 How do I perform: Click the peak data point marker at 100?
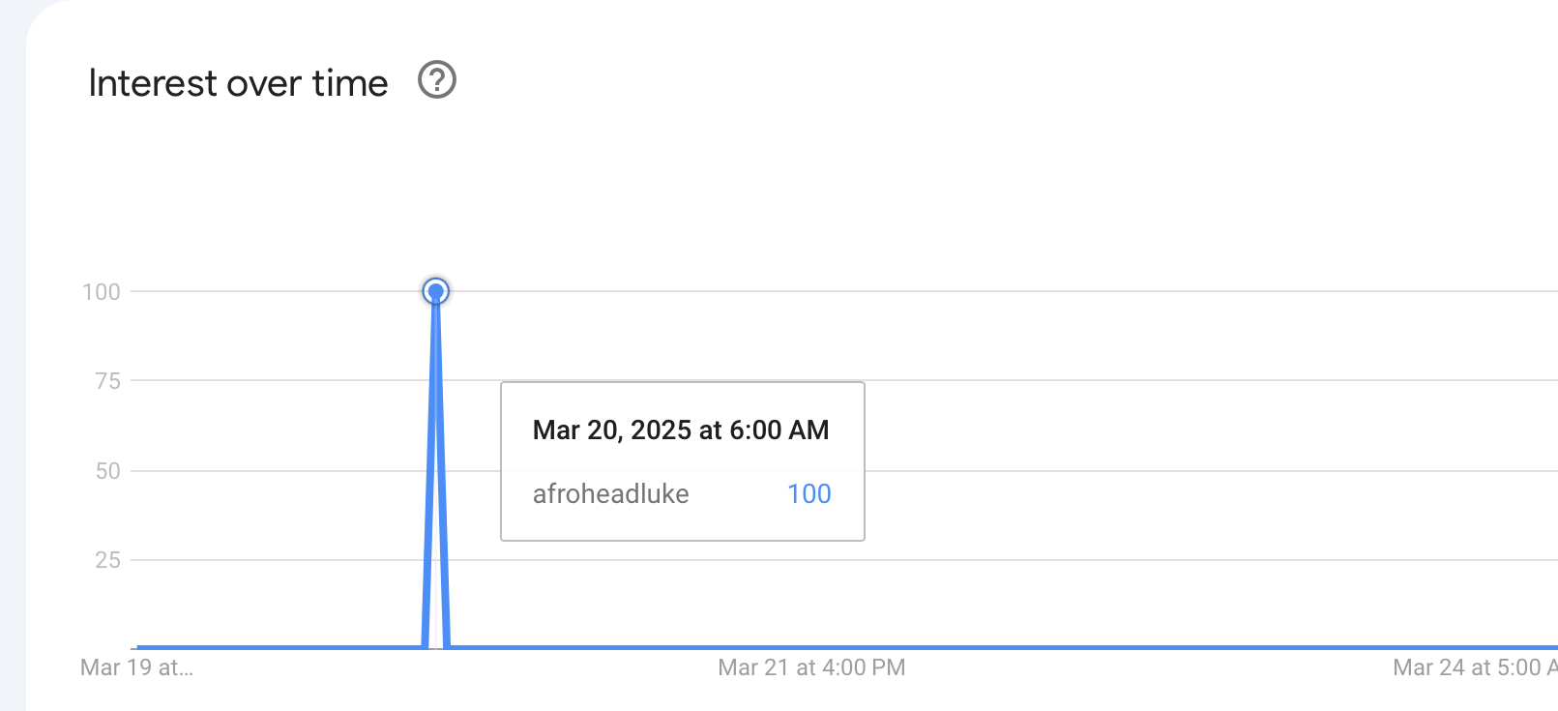[x=436, y=291]
